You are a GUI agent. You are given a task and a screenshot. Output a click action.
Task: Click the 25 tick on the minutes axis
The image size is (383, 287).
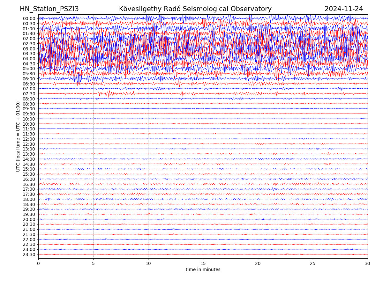pos(313,264)
